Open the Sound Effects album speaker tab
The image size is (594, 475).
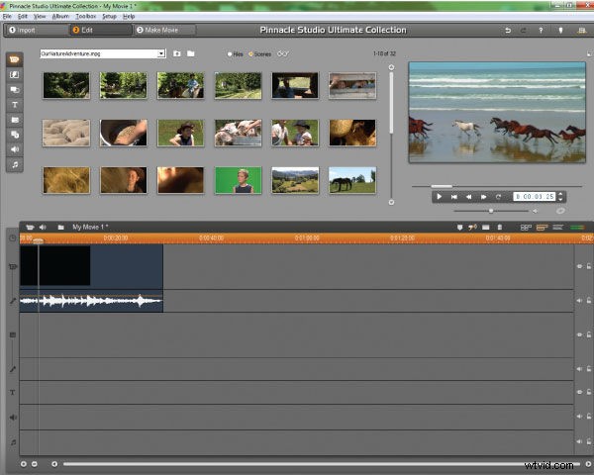tap(15, 149)
